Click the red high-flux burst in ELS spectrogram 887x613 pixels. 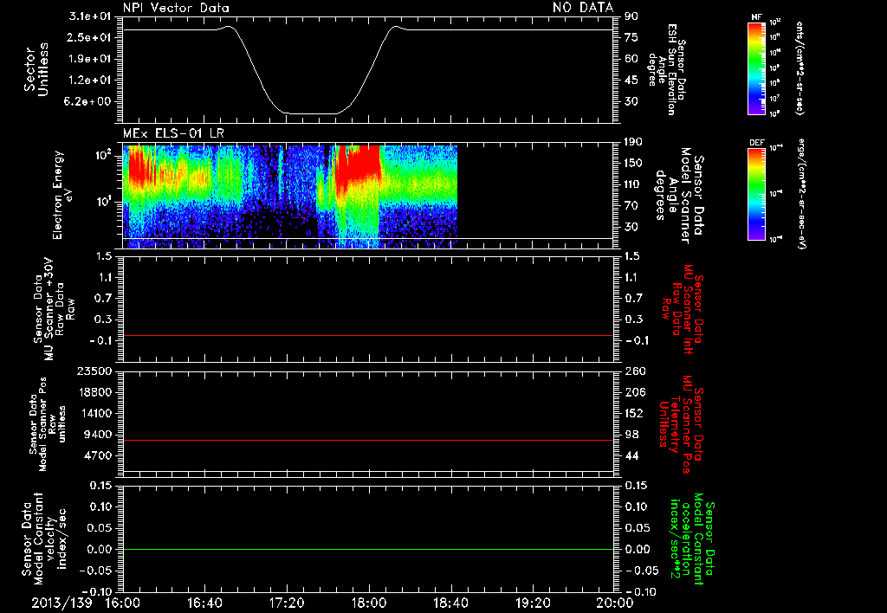click(358, 163)
